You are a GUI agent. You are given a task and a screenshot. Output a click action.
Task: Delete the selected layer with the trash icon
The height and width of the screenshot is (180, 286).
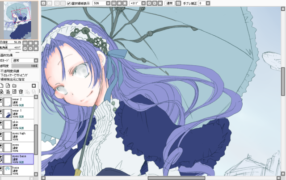(21, 92)
